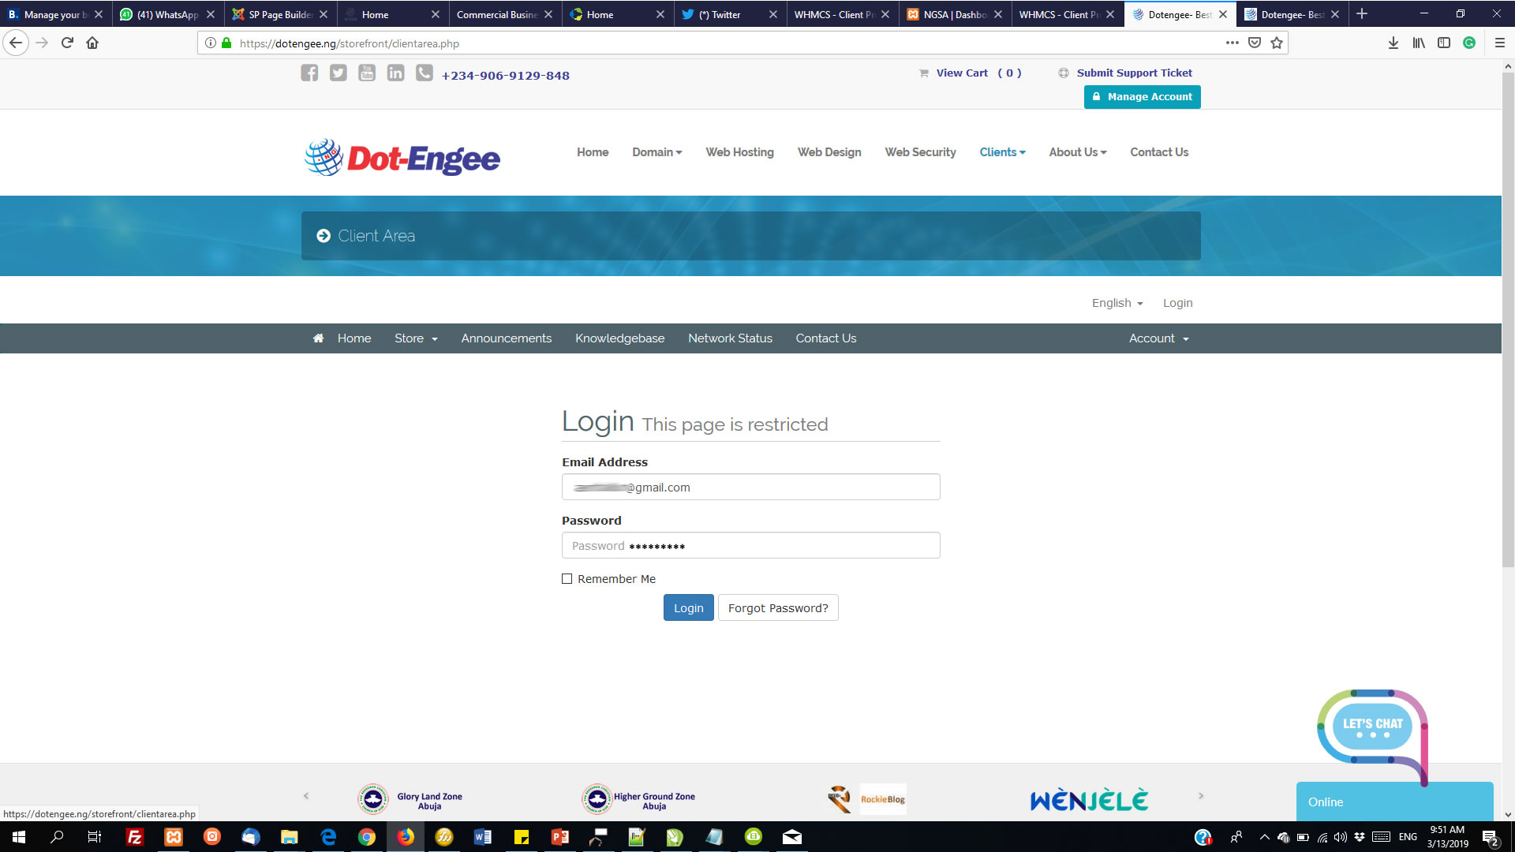Click the Forgot Password link
Screen dimensions: 1515x852
click(777, 607)
